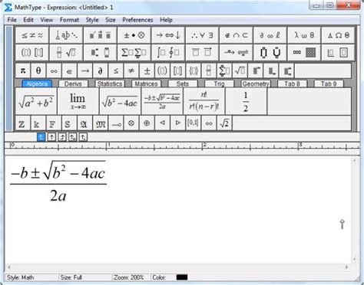Insert the sqrt a²+b² expression
Viewport: 364px width, 285px height.
[36, 101]
